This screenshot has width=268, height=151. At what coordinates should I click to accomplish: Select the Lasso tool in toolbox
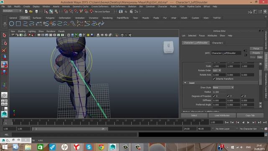click(x=4, y=43)
